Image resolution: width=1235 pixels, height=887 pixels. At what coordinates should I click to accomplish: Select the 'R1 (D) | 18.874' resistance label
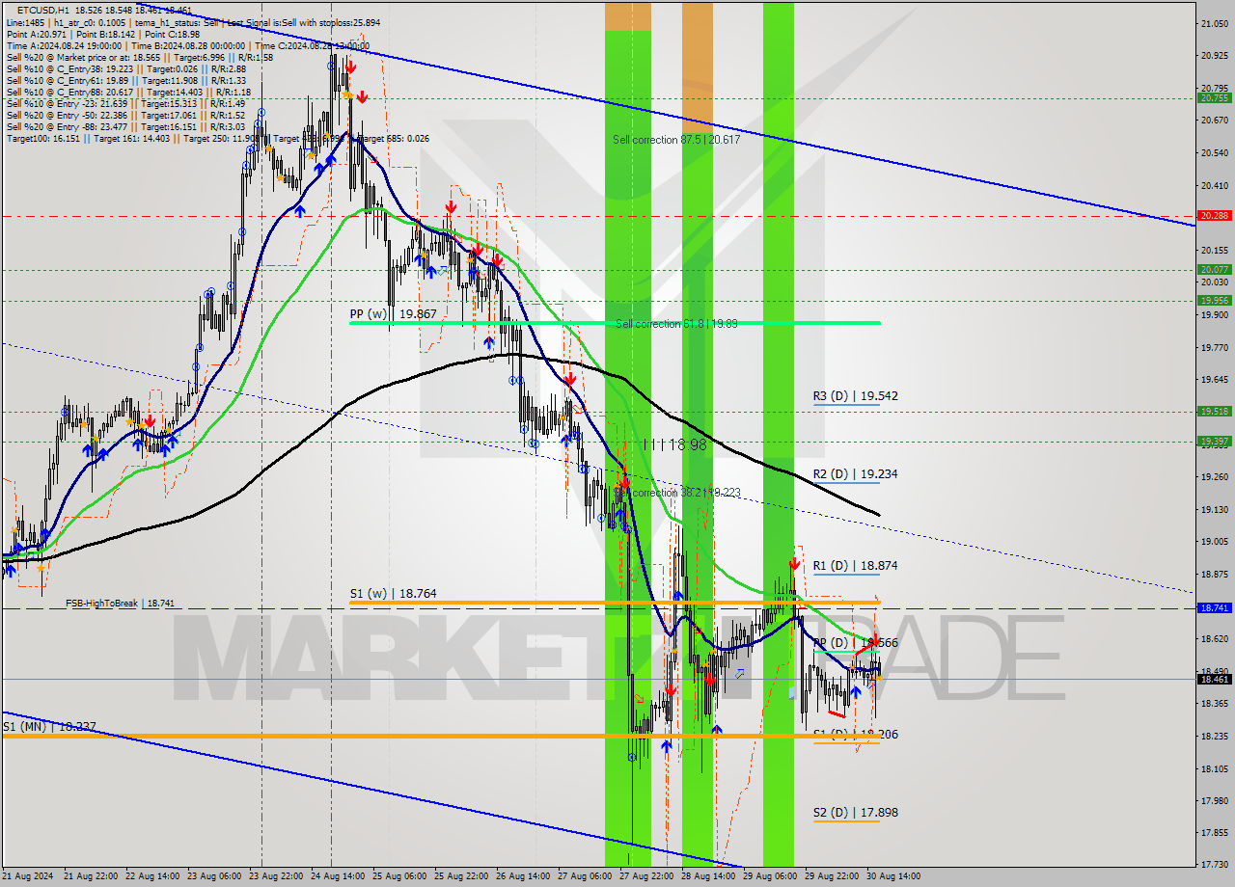[x=855, y=566]
